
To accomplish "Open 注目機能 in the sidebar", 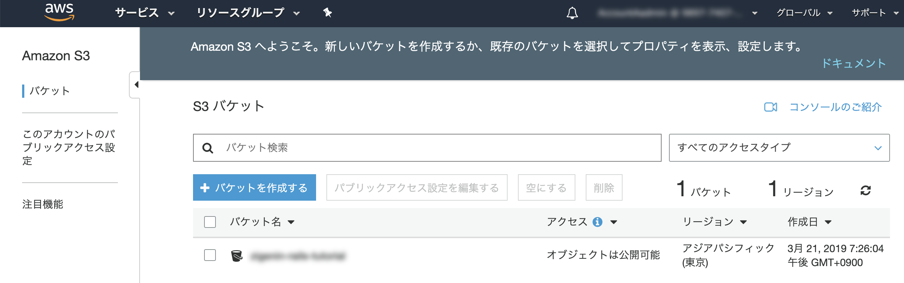I will [x=43, y=204].
